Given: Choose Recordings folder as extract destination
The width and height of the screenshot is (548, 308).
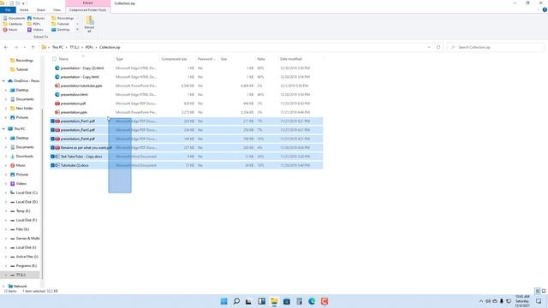Looking at the screenshot, I should [63, 18].
